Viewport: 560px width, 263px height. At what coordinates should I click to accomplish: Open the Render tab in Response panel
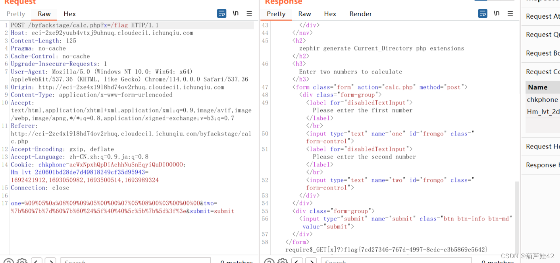360,14
